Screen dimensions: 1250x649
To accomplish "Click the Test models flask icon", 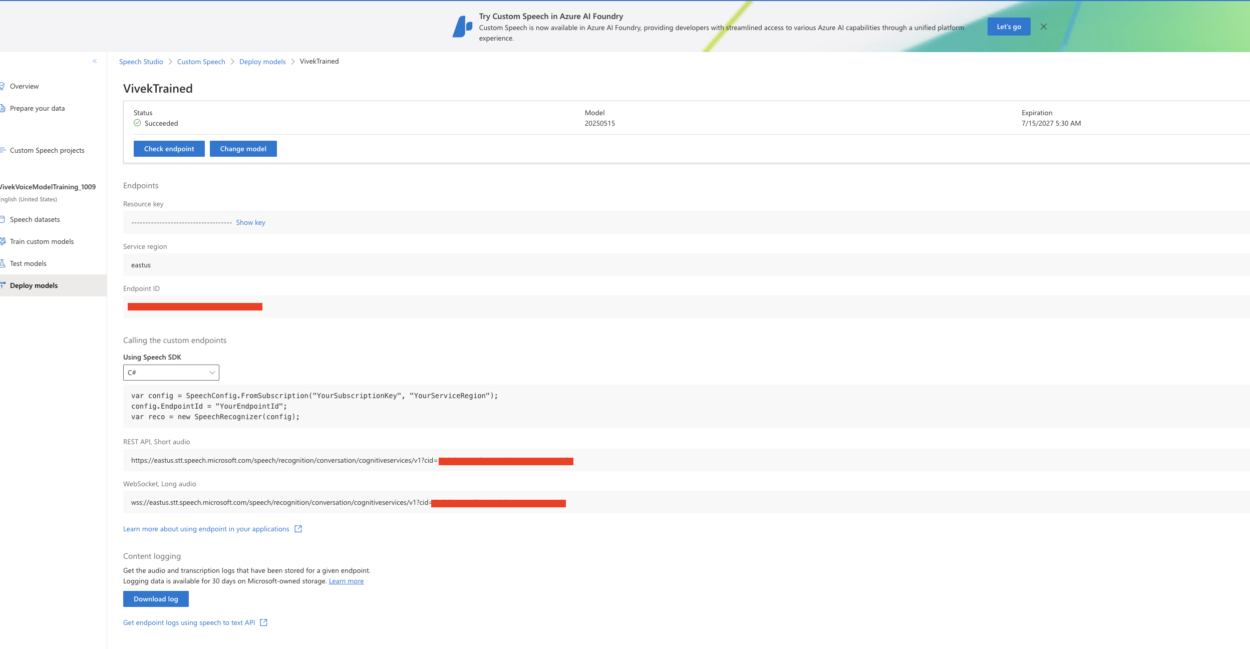I will click(x=3, y=263).
